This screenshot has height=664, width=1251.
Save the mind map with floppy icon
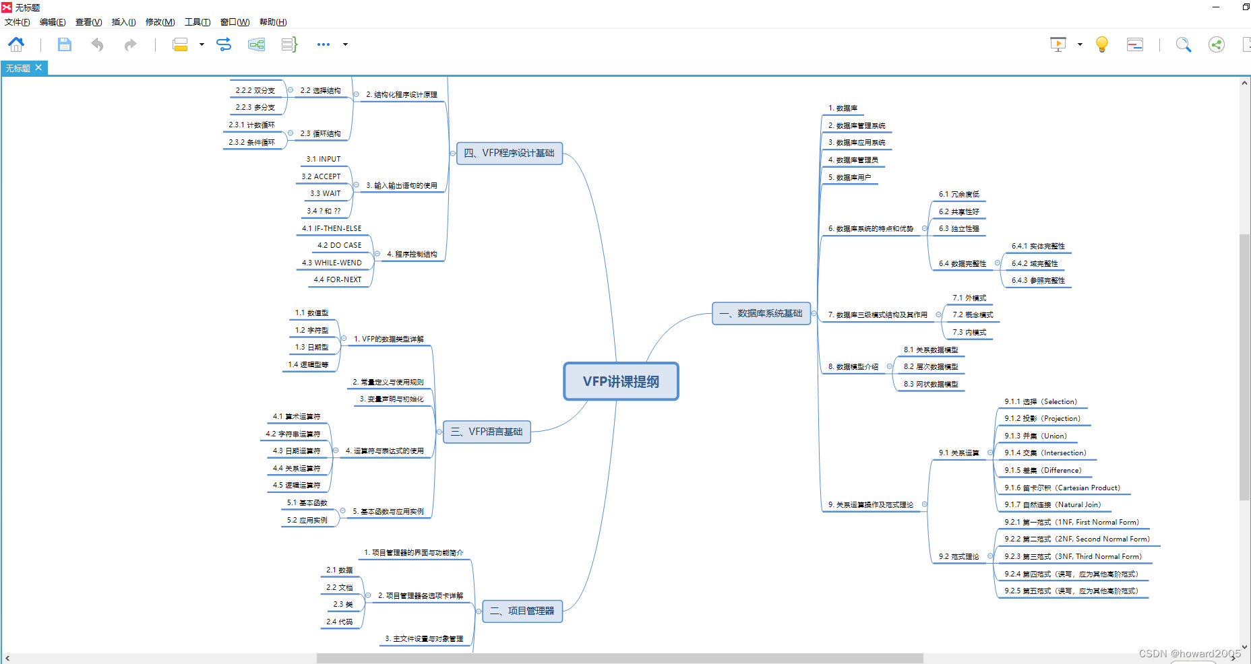65,44
